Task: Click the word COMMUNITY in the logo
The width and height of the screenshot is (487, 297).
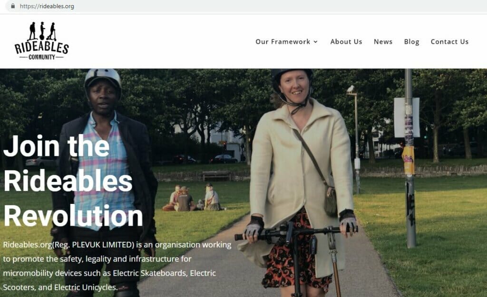Action: 42,57
